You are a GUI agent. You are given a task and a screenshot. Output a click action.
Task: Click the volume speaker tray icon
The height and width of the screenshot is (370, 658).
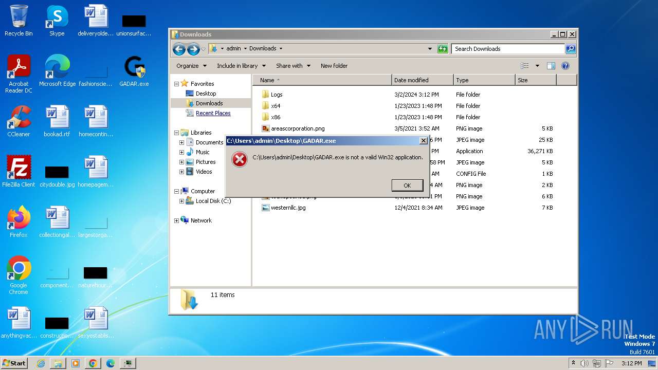584,363
